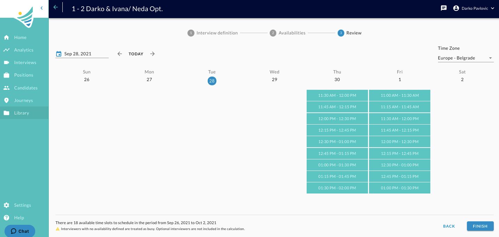Go back using the header arrow
499x237 pixels.
pyautogui.click(x=55, y=7)
